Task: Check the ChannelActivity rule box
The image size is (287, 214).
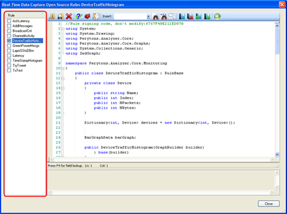Action: point(9,36)
